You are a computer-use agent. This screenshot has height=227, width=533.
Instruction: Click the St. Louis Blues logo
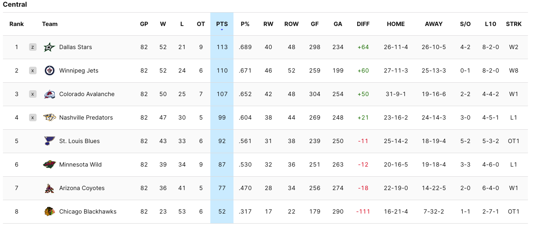click(x=50, y=141)
